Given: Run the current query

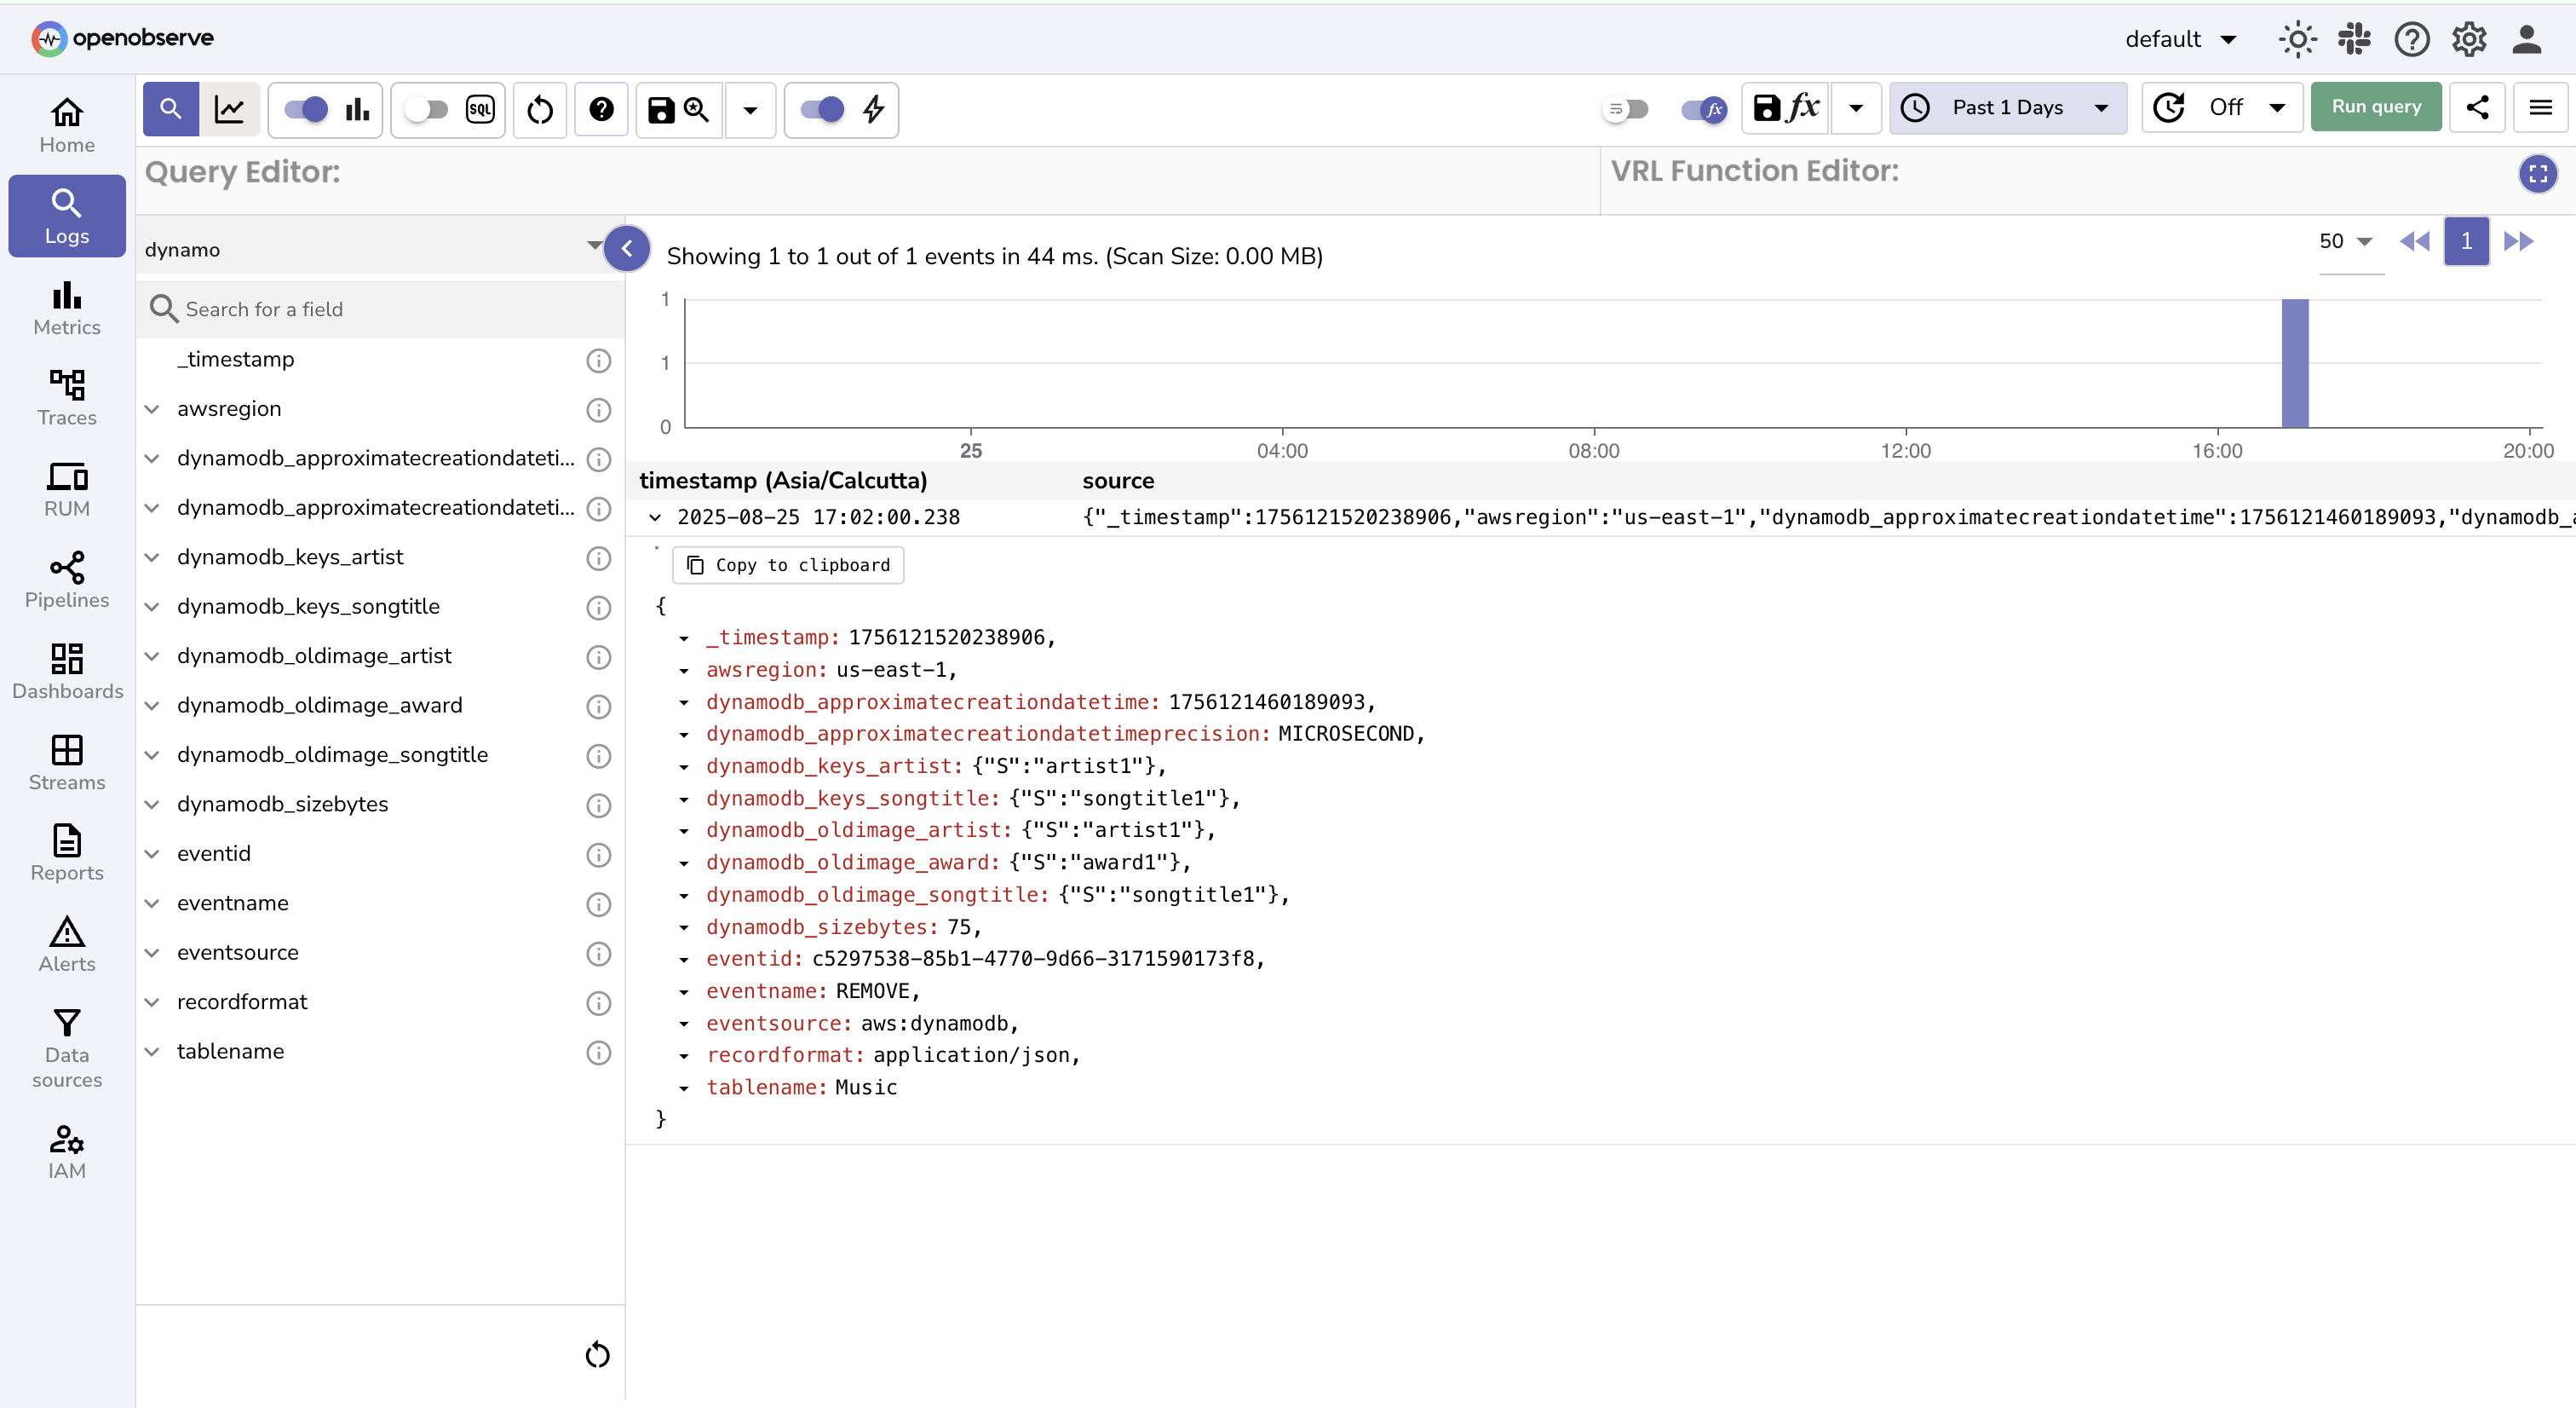Looking at the screenshot, I should (2376, 107).
